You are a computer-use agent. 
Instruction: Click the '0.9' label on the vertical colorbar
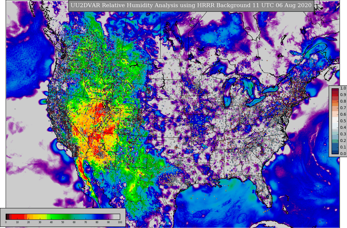click(343, 95)
